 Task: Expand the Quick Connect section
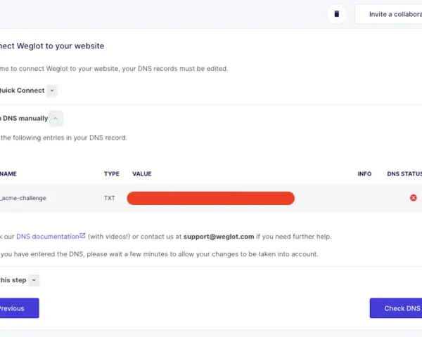(x=52, y=91)
